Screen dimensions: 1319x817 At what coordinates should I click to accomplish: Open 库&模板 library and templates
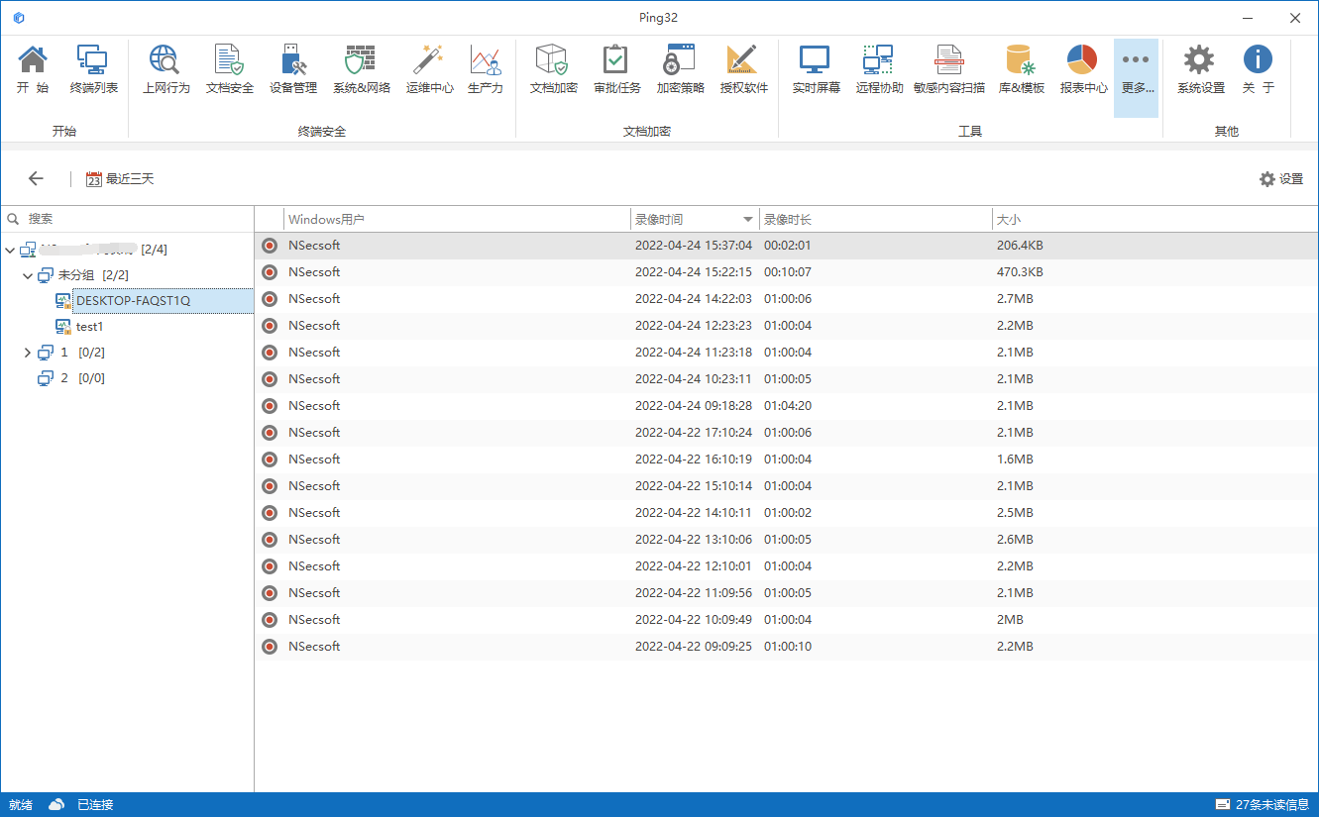pyautogui.click(x=1022, y=69)
